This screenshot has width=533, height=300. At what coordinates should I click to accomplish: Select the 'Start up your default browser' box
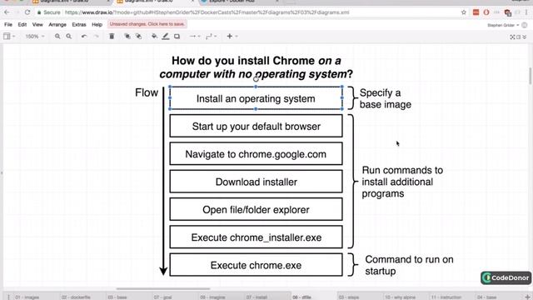pyautogui.click(x=256, y=126)
